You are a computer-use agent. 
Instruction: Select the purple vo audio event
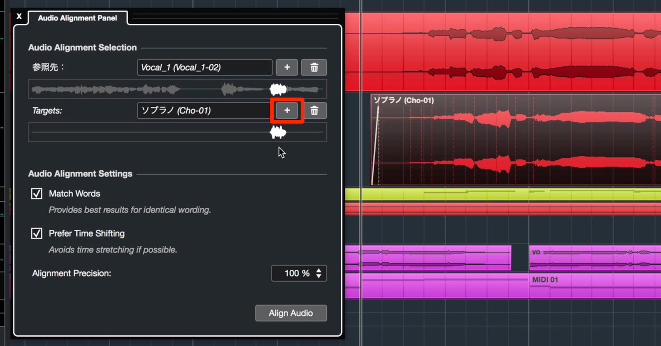[x=595, y=258]
